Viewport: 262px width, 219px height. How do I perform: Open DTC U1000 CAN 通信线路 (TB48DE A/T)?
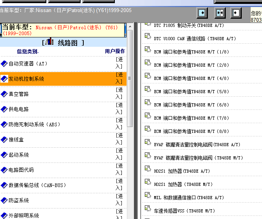[x=195, y=39]
